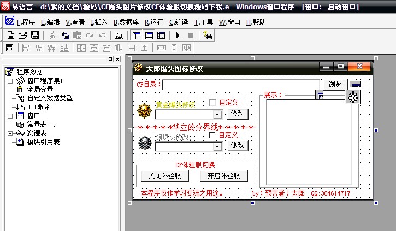This screenshot has height=231, width=396.
Task: Click the undo arrow icon
Action: pyautogui.click(x=102, y=35)
